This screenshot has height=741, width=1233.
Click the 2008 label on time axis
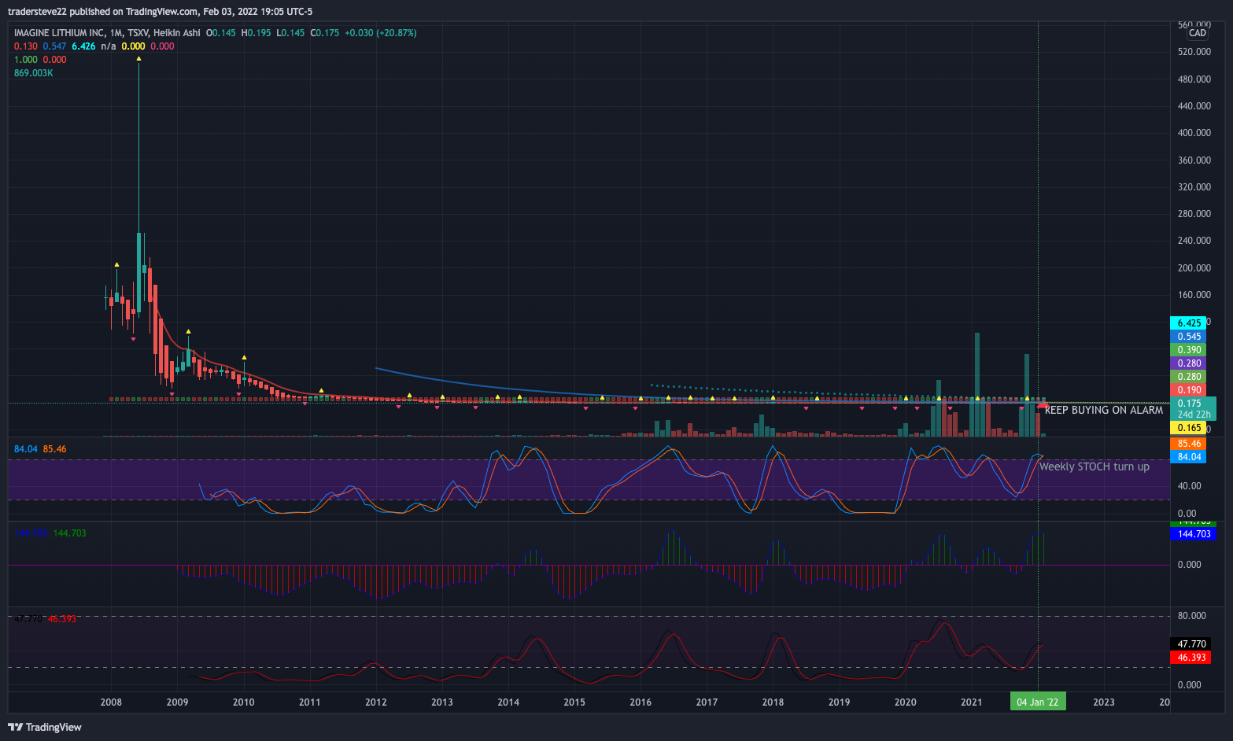(111, 702)
